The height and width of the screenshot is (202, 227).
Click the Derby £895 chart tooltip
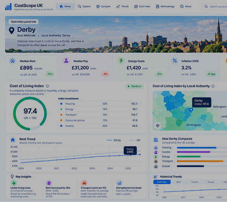point(130,151)
